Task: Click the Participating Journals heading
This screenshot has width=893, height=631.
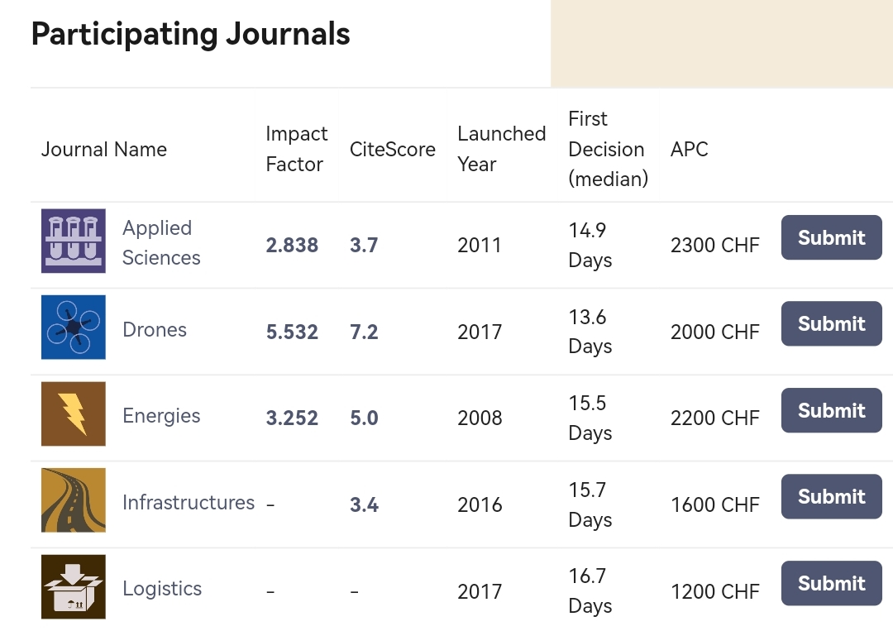Action: [191, 34]
